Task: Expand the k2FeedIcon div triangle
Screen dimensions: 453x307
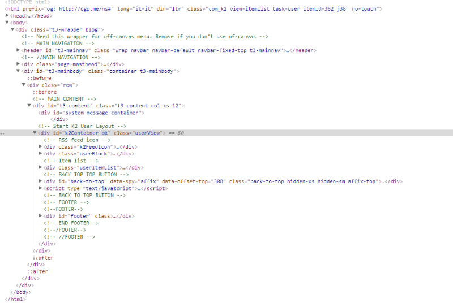Action: [40, 146]
